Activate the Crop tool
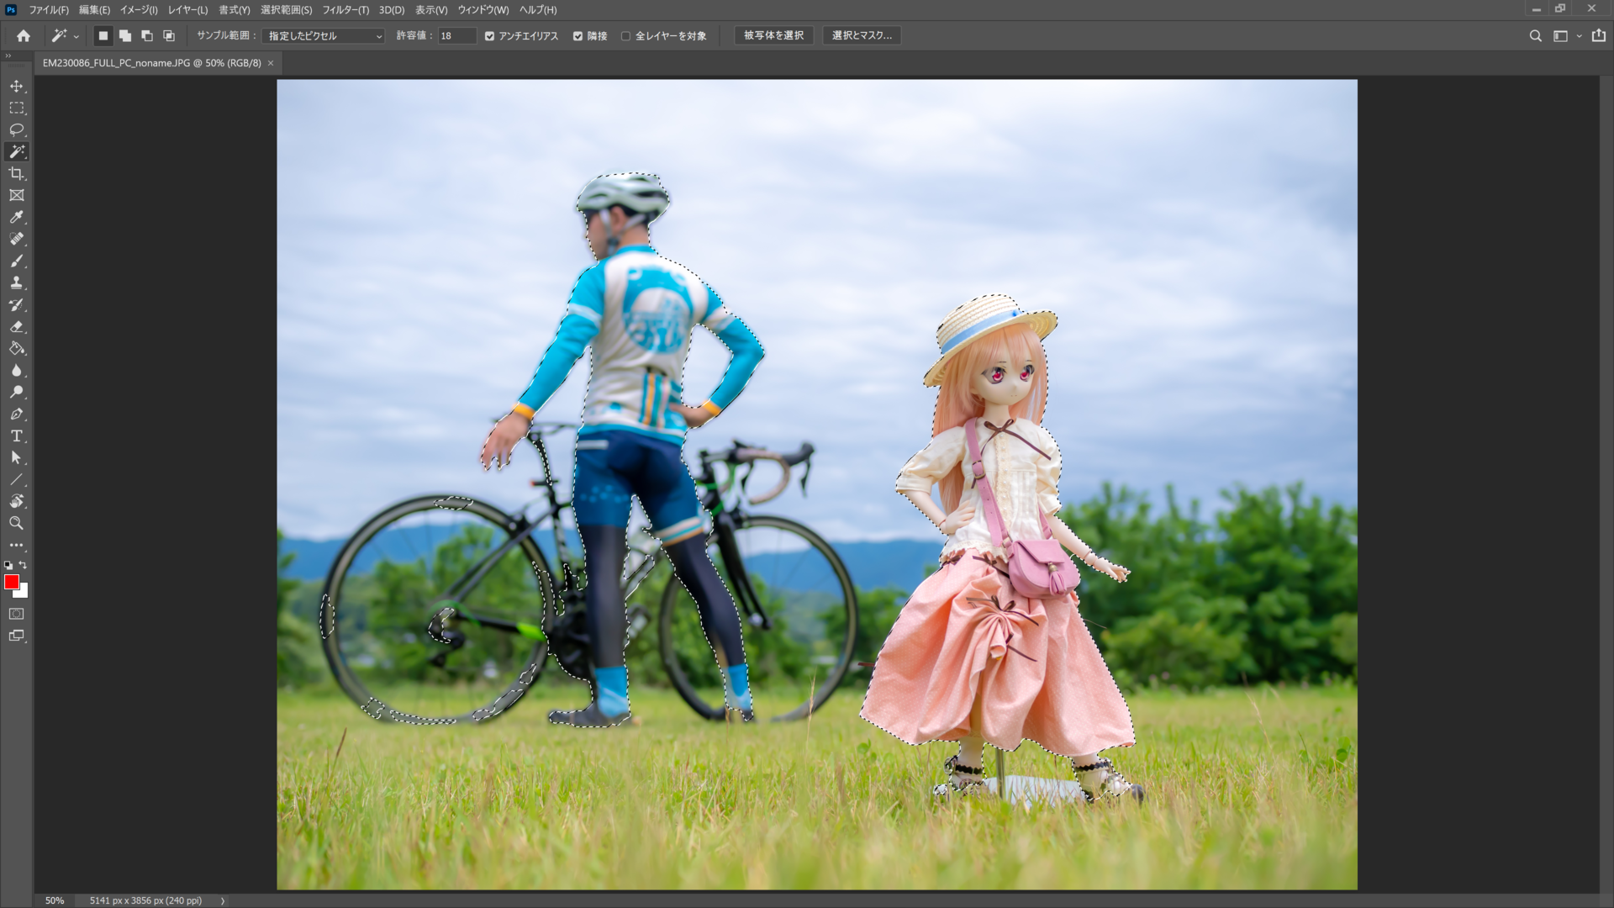This screenshot has width=1614, height=908. [x=17, y=173]
